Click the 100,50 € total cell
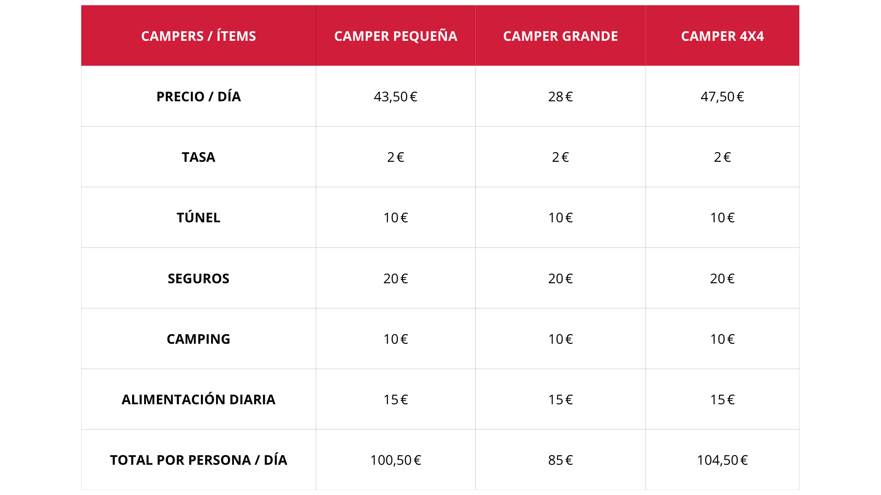This screenshot has width=881, height=495. pos(396,460)
